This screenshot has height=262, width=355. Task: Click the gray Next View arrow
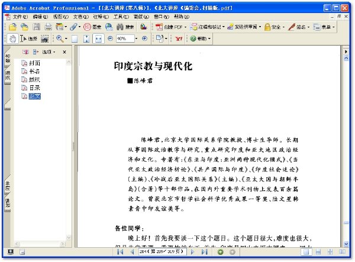233,252
